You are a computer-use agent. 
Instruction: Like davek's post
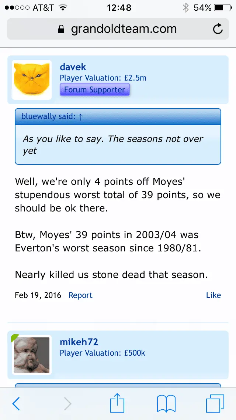pyautogui.click(x=214, y=295)
